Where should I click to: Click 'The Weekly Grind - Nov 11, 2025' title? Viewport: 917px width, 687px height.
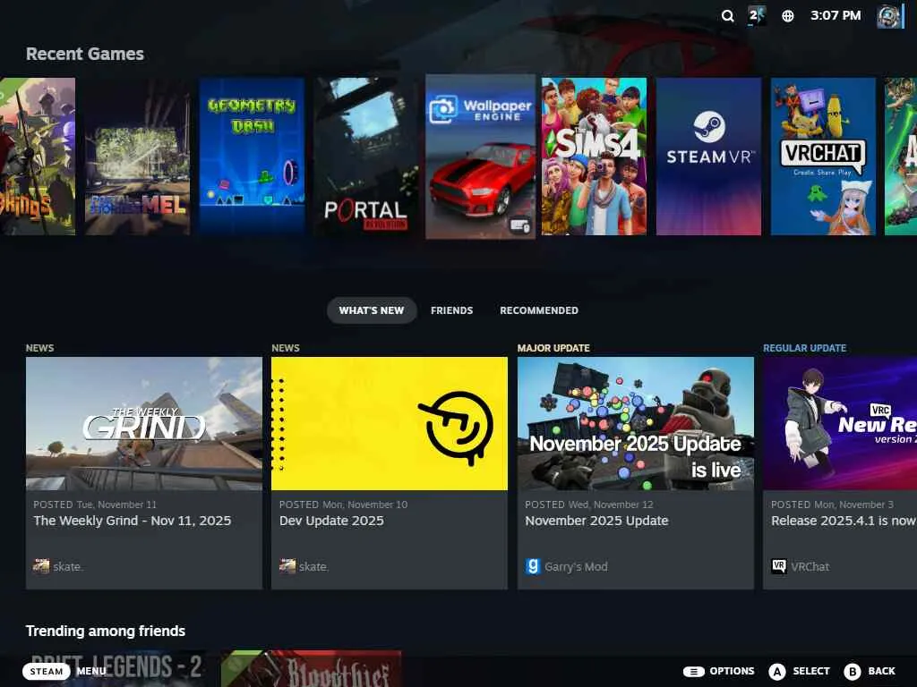pos(133,521)
